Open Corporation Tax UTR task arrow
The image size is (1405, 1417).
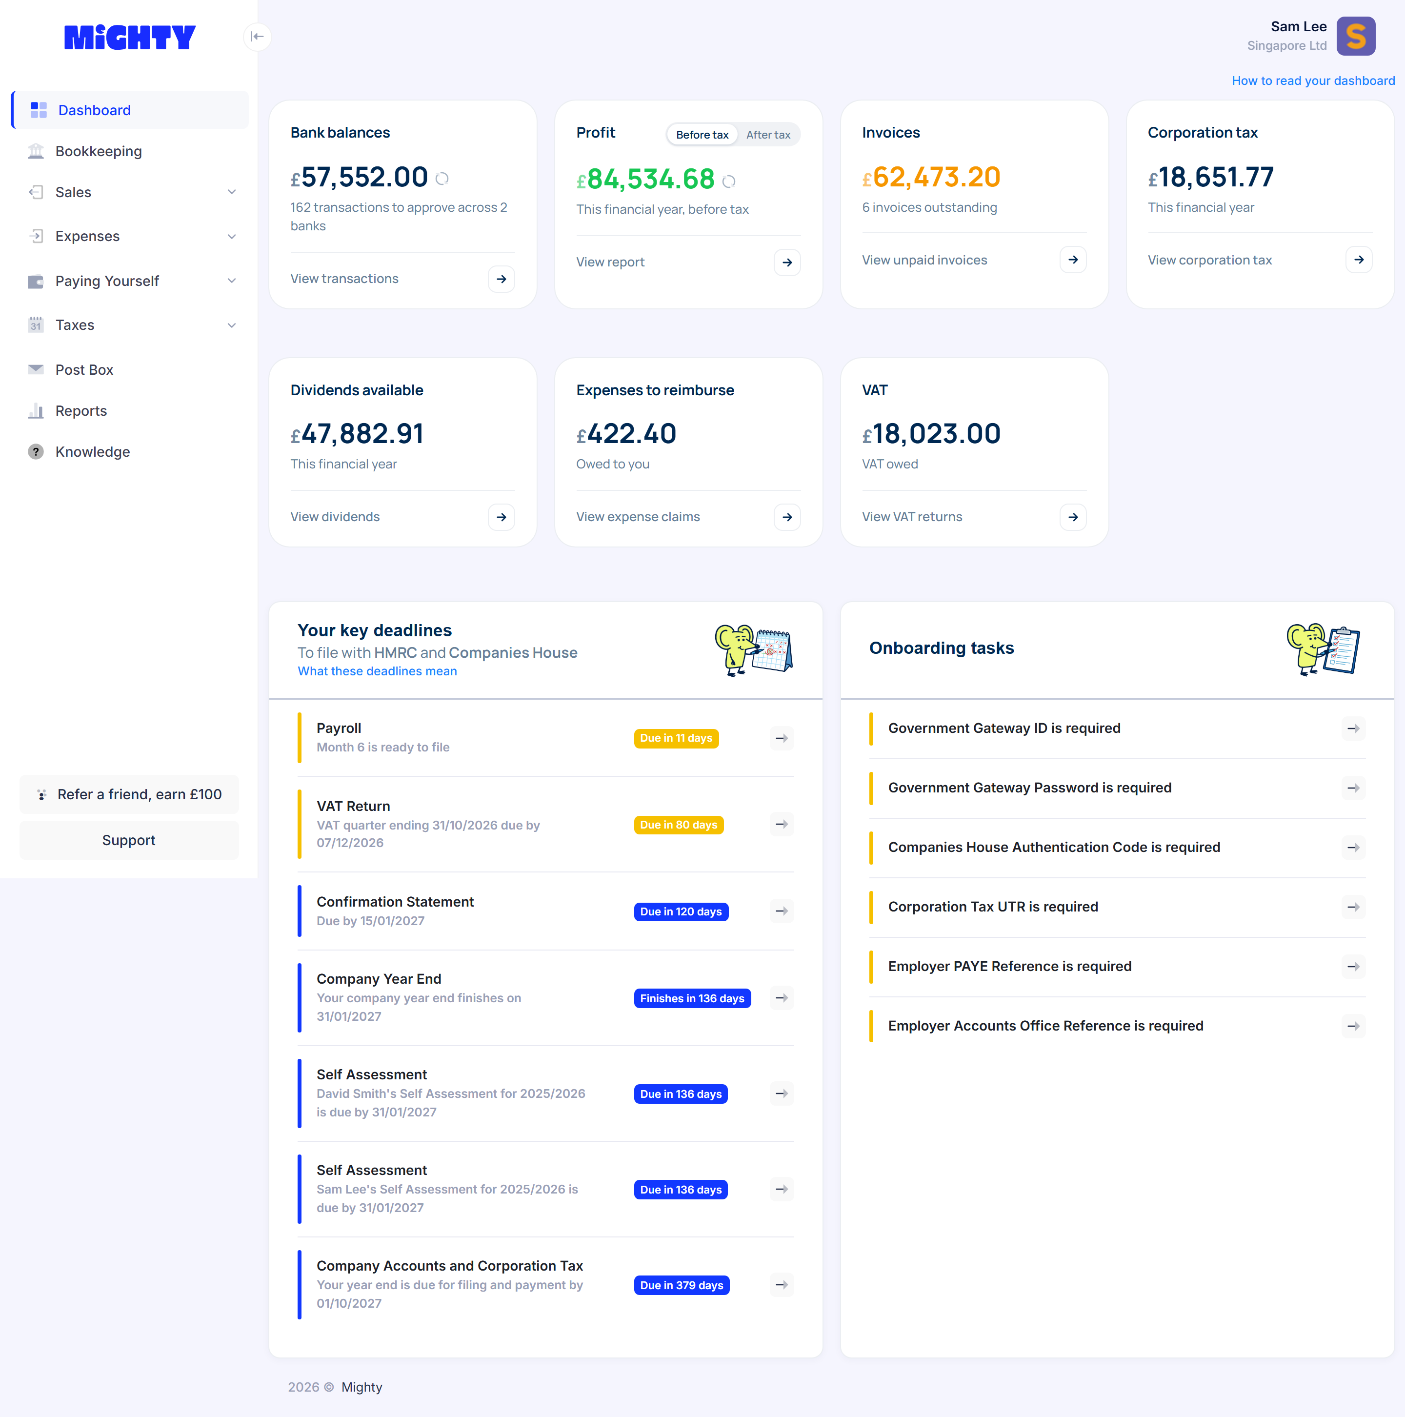pyautogui.click(x=1353, y=907)
